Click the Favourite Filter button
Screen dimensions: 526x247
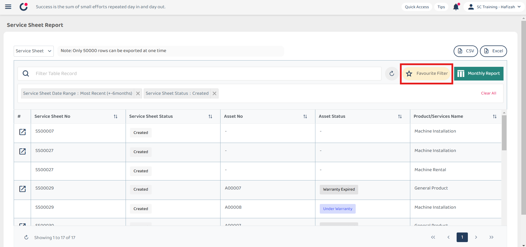coord(426,73)
